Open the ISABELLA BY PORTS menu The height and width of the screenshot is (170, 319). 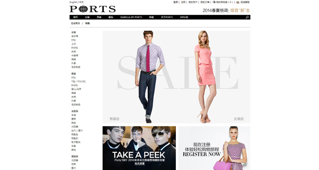point(131,17)
